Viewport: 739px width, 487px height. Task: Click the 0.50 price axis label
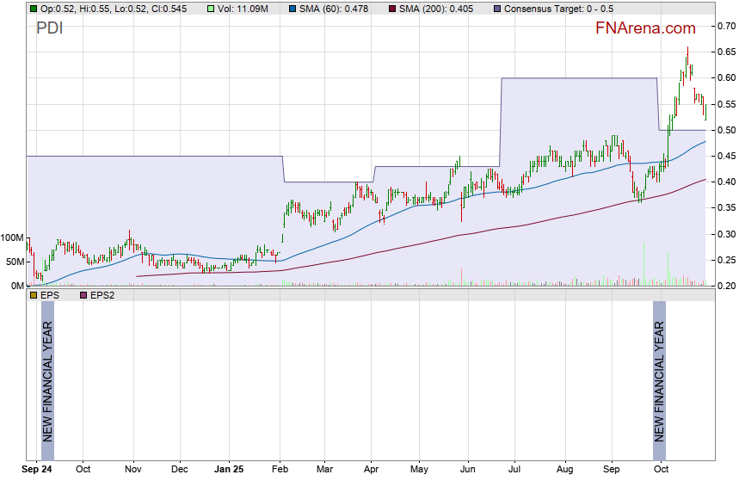[726, 130]
